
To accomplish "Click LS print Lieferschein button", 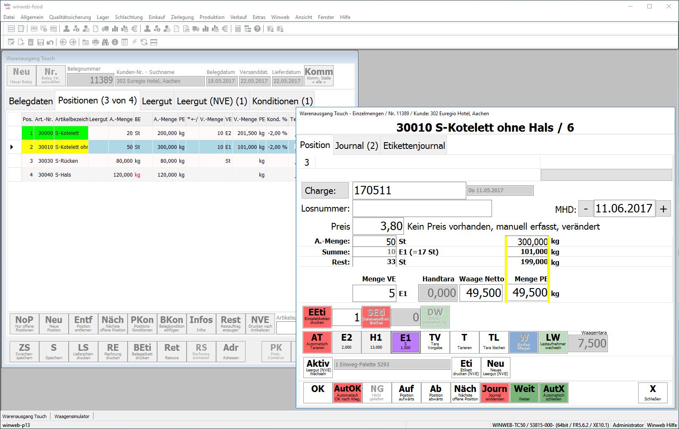I will [x=83, y=352].
